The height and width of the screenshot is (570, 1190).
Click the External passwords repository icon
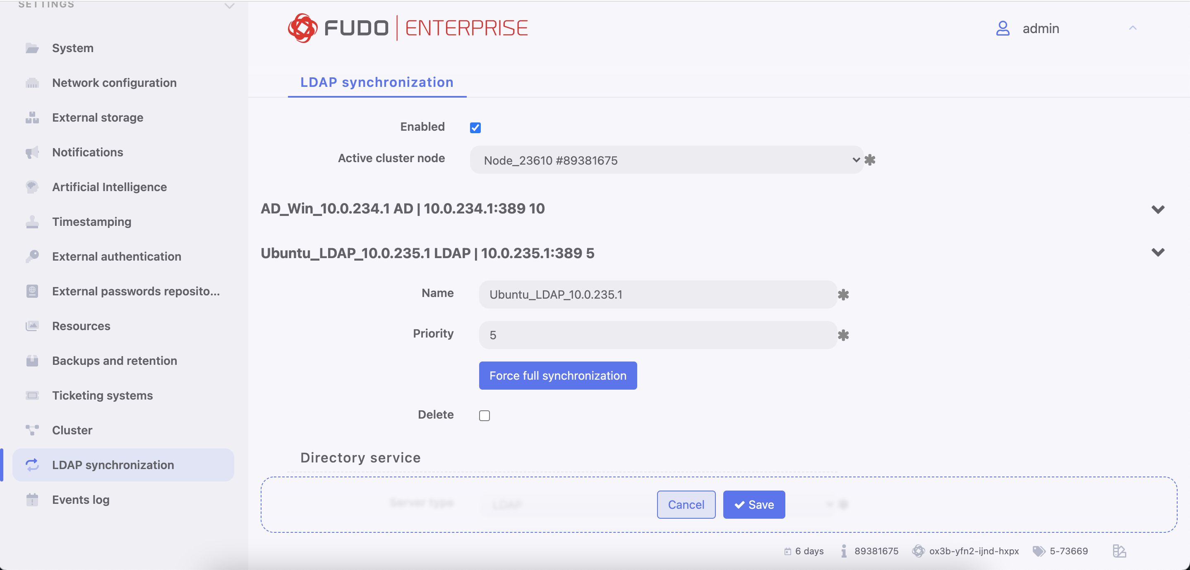click(x=32, y=291)
